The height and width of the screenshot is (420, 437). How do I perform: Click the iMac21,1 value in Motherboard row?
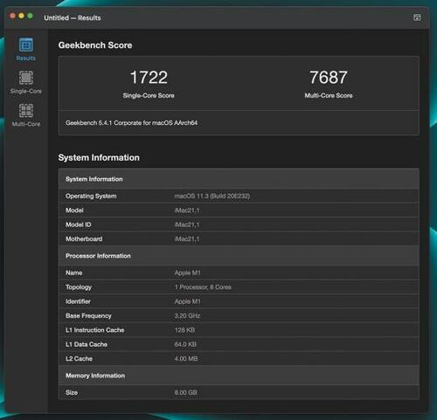[187, 239]
